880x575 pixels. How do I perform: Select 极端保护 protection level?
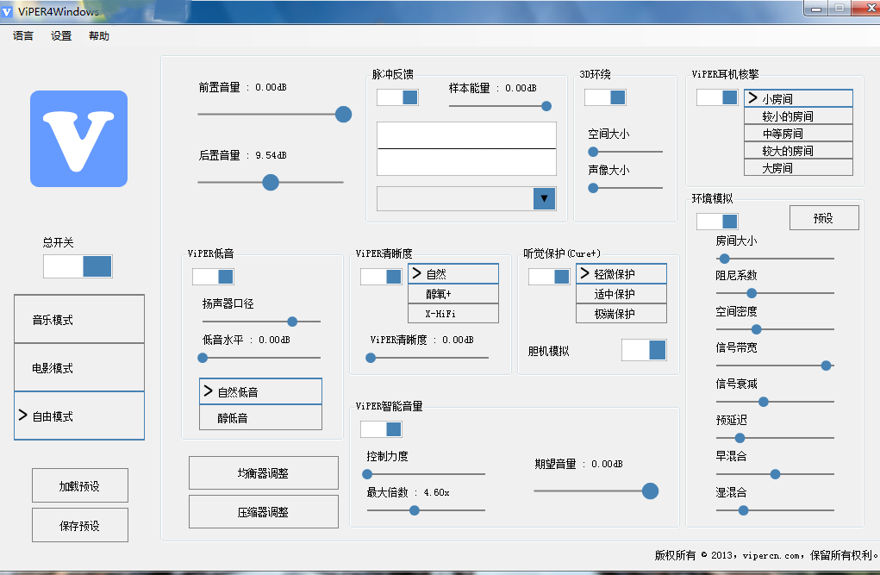pyautogui.click(x=621, y=313)
